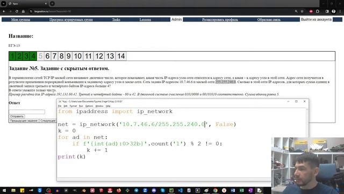Open Google Chrome from the taskbar

tap(215, 190)
